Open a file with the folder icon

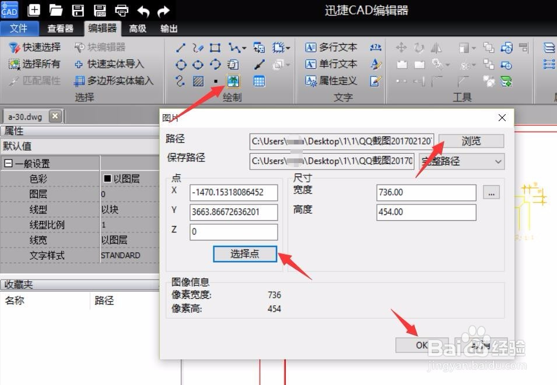click(56, 10)
